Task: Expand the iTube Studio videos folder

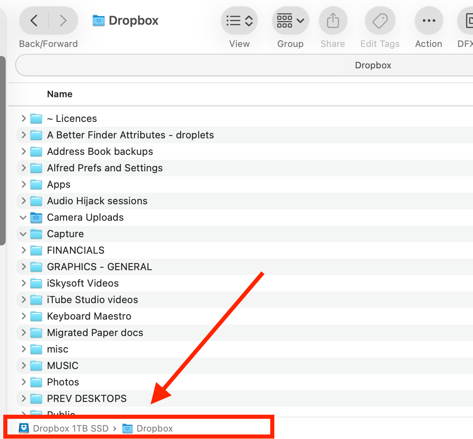Action: tap(23, 299)
